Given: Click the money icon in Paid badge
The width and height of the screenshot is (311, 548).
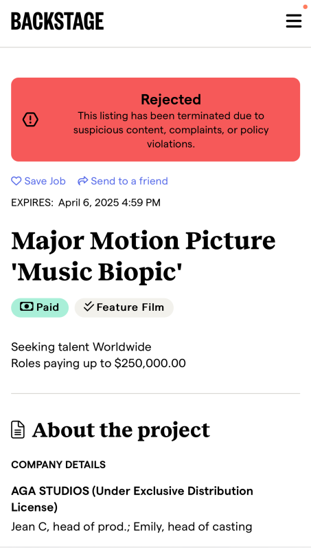Looking at the screenshot, I should pyautogui.click(x=27, y=307).
